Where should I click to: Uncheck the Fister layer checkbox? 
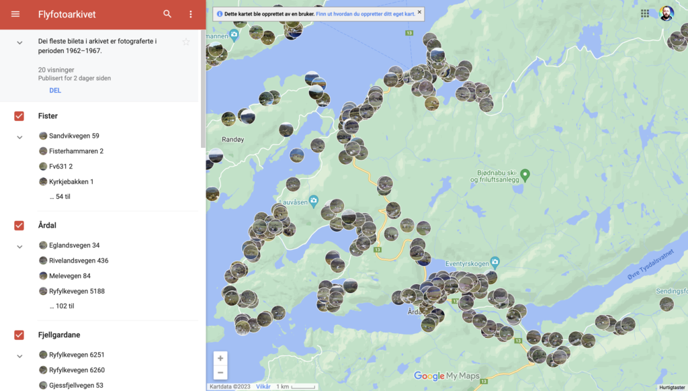tap(19, 116)
